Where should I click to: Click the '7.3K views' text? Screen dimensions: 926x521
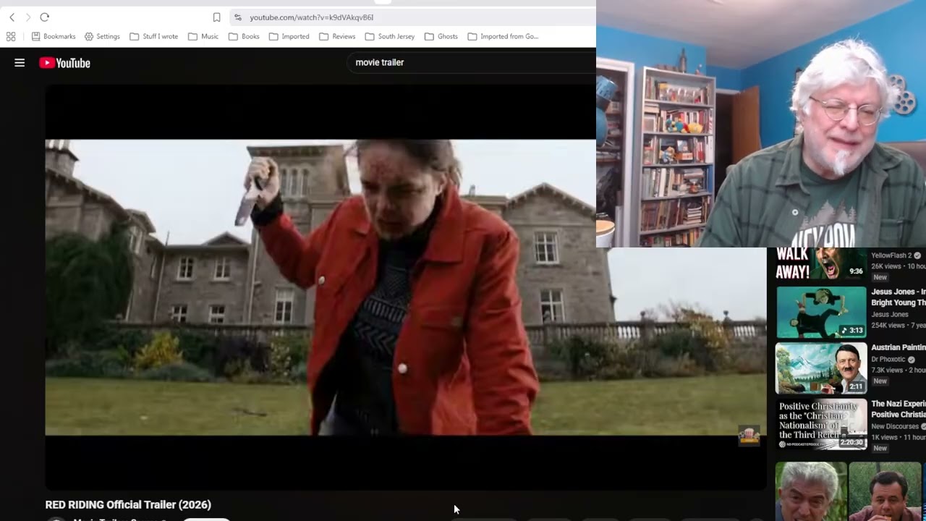click(x=887, y=370)
